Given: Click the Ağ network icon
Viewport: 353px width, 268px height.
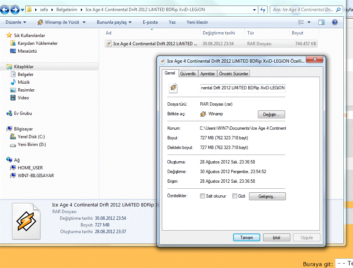Looking at the screenshot, I should point(9,160).
